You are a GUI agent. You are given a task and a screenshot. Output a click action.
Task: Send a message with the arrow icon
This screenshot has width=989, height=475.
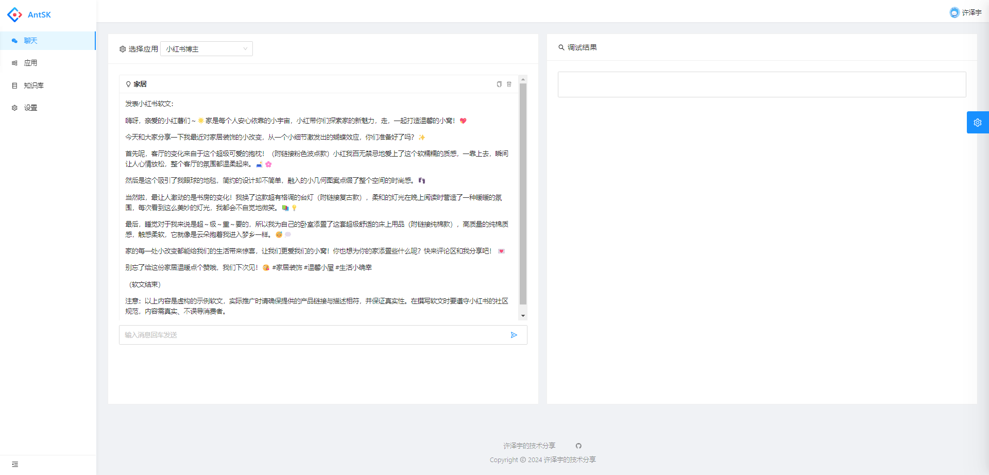point(514,335)
